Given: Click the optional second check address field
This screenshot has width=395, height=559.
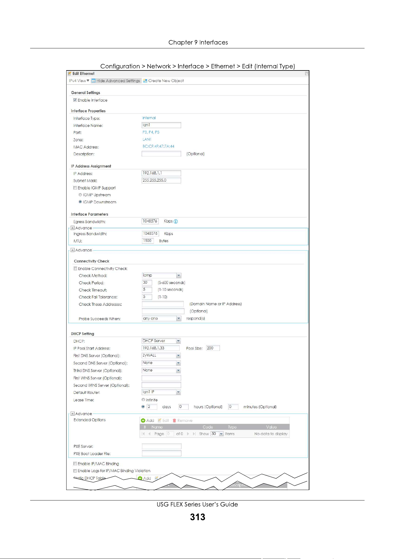Looking at the screenshot, I should [163, 311].
